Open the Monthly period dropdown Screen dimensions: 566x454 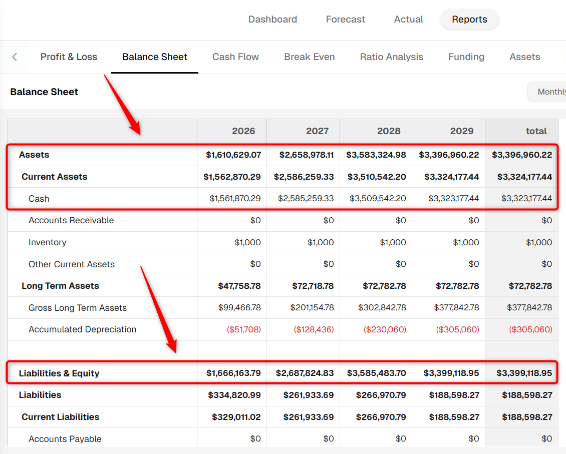pyautogui.click(x=547, y=92)
